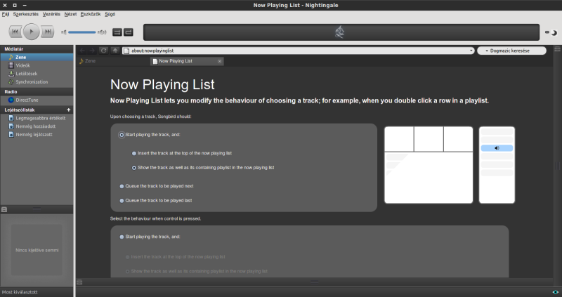Reload the current page
Image resolution: width=562 pixels, height=297 pixels.
pos(103,51)
